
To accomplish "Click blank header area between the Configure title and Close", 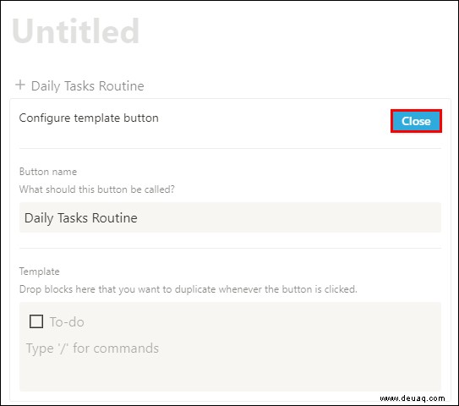I will click(x=274, y=118).
